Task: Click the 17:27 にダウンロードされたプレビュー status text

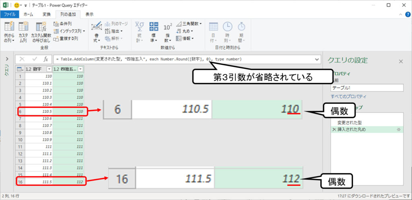Action: pos(374,196)
